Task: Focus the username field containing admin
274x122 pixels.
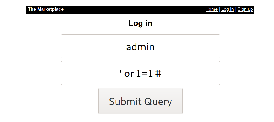Action: click(140, 46)
